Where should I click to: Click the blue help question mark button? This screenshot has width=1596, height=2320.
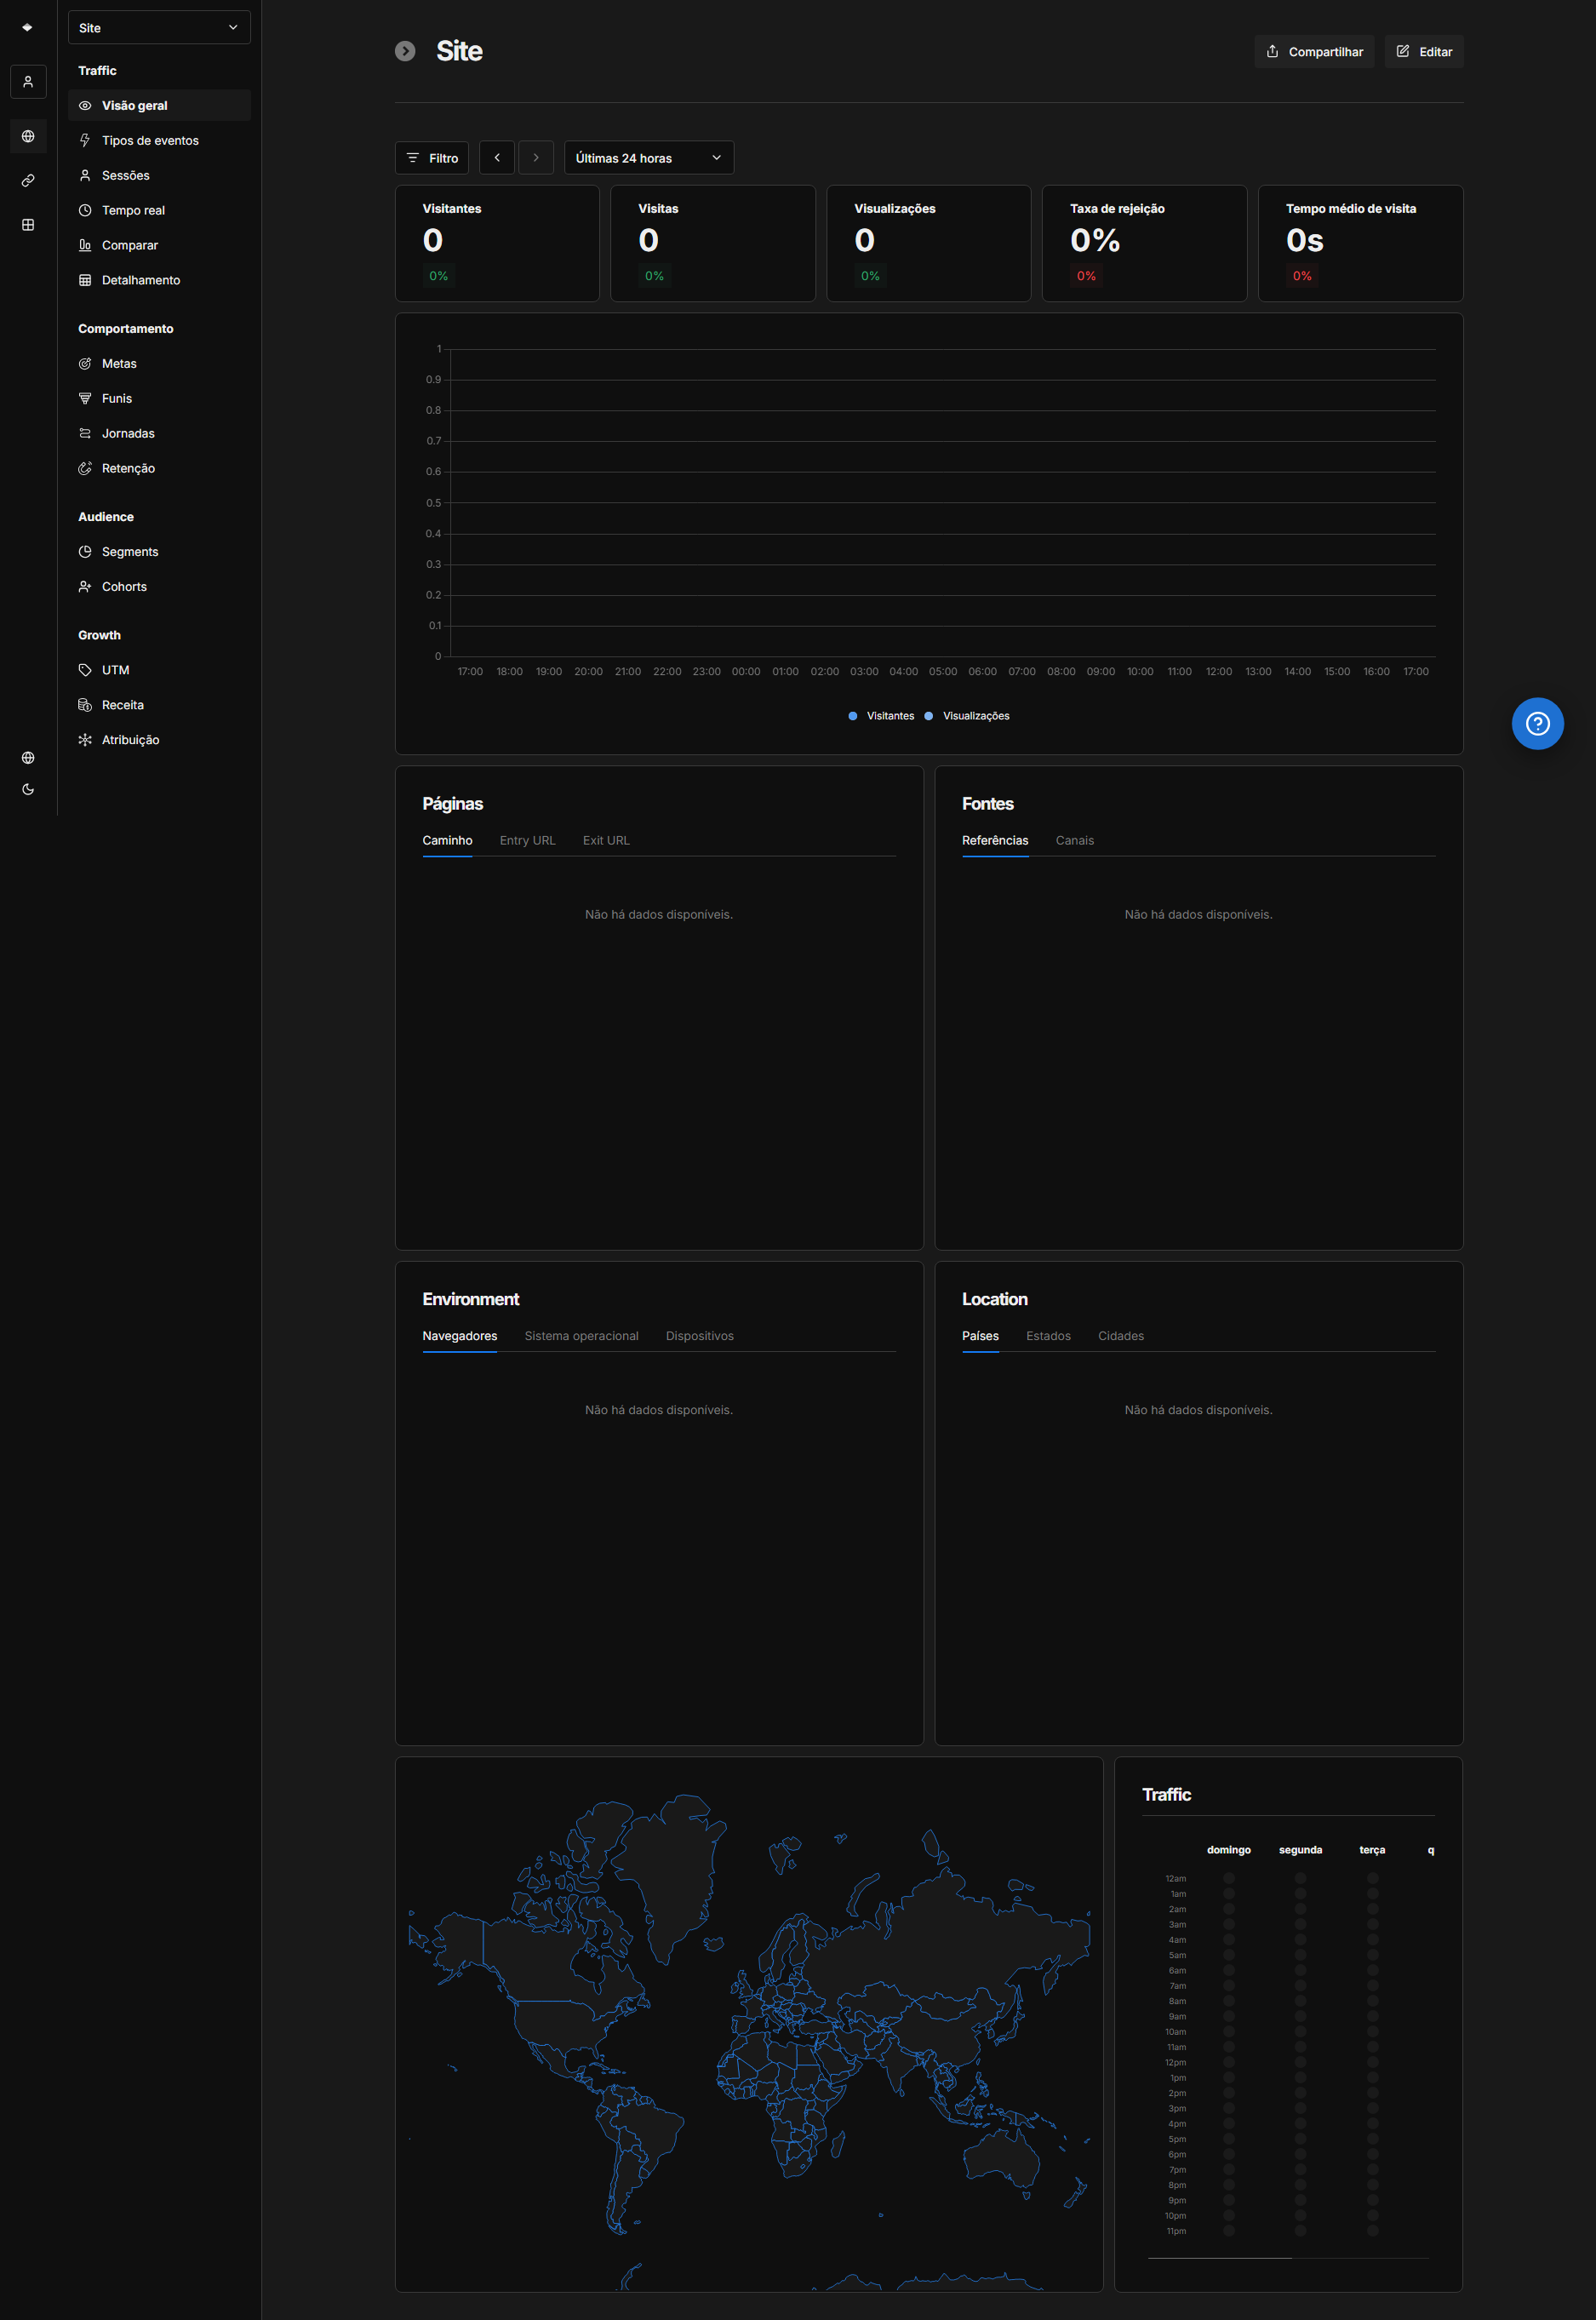pos(1536,723)
